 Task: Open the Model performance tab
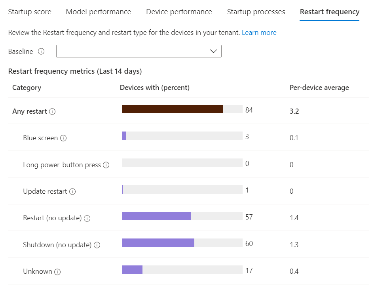pos(99,12)
